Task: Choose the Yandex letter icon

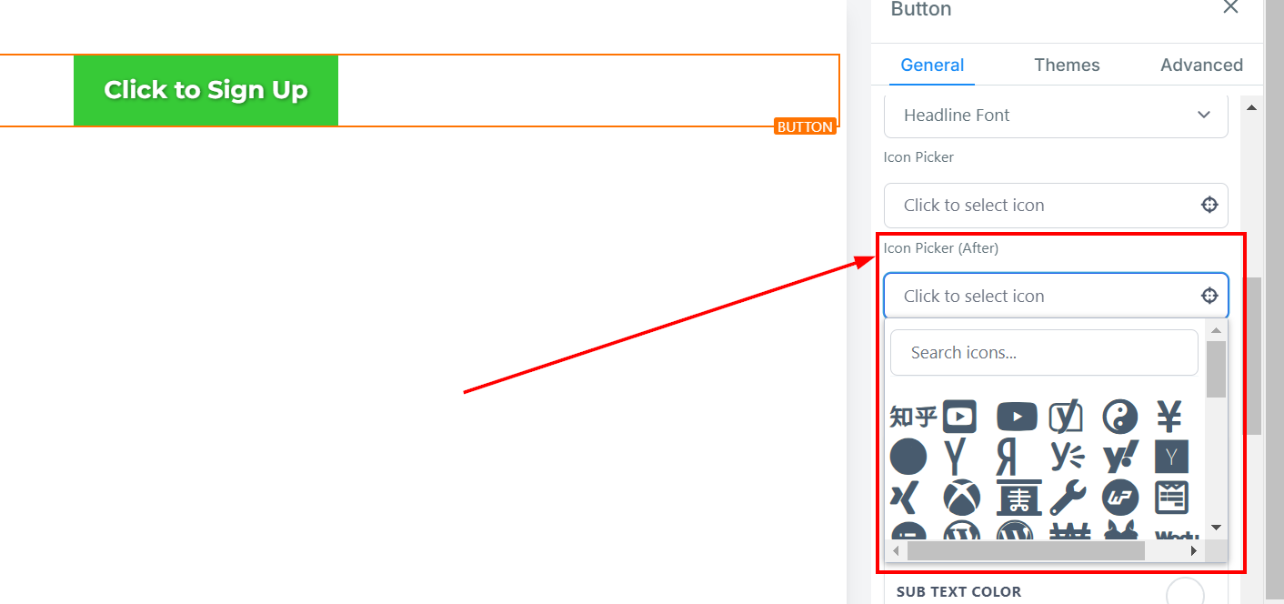Action: click(1006, 457)
